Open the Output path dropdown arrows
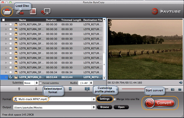The height and width of the screenshot is (118, 184). pos(94,107)
